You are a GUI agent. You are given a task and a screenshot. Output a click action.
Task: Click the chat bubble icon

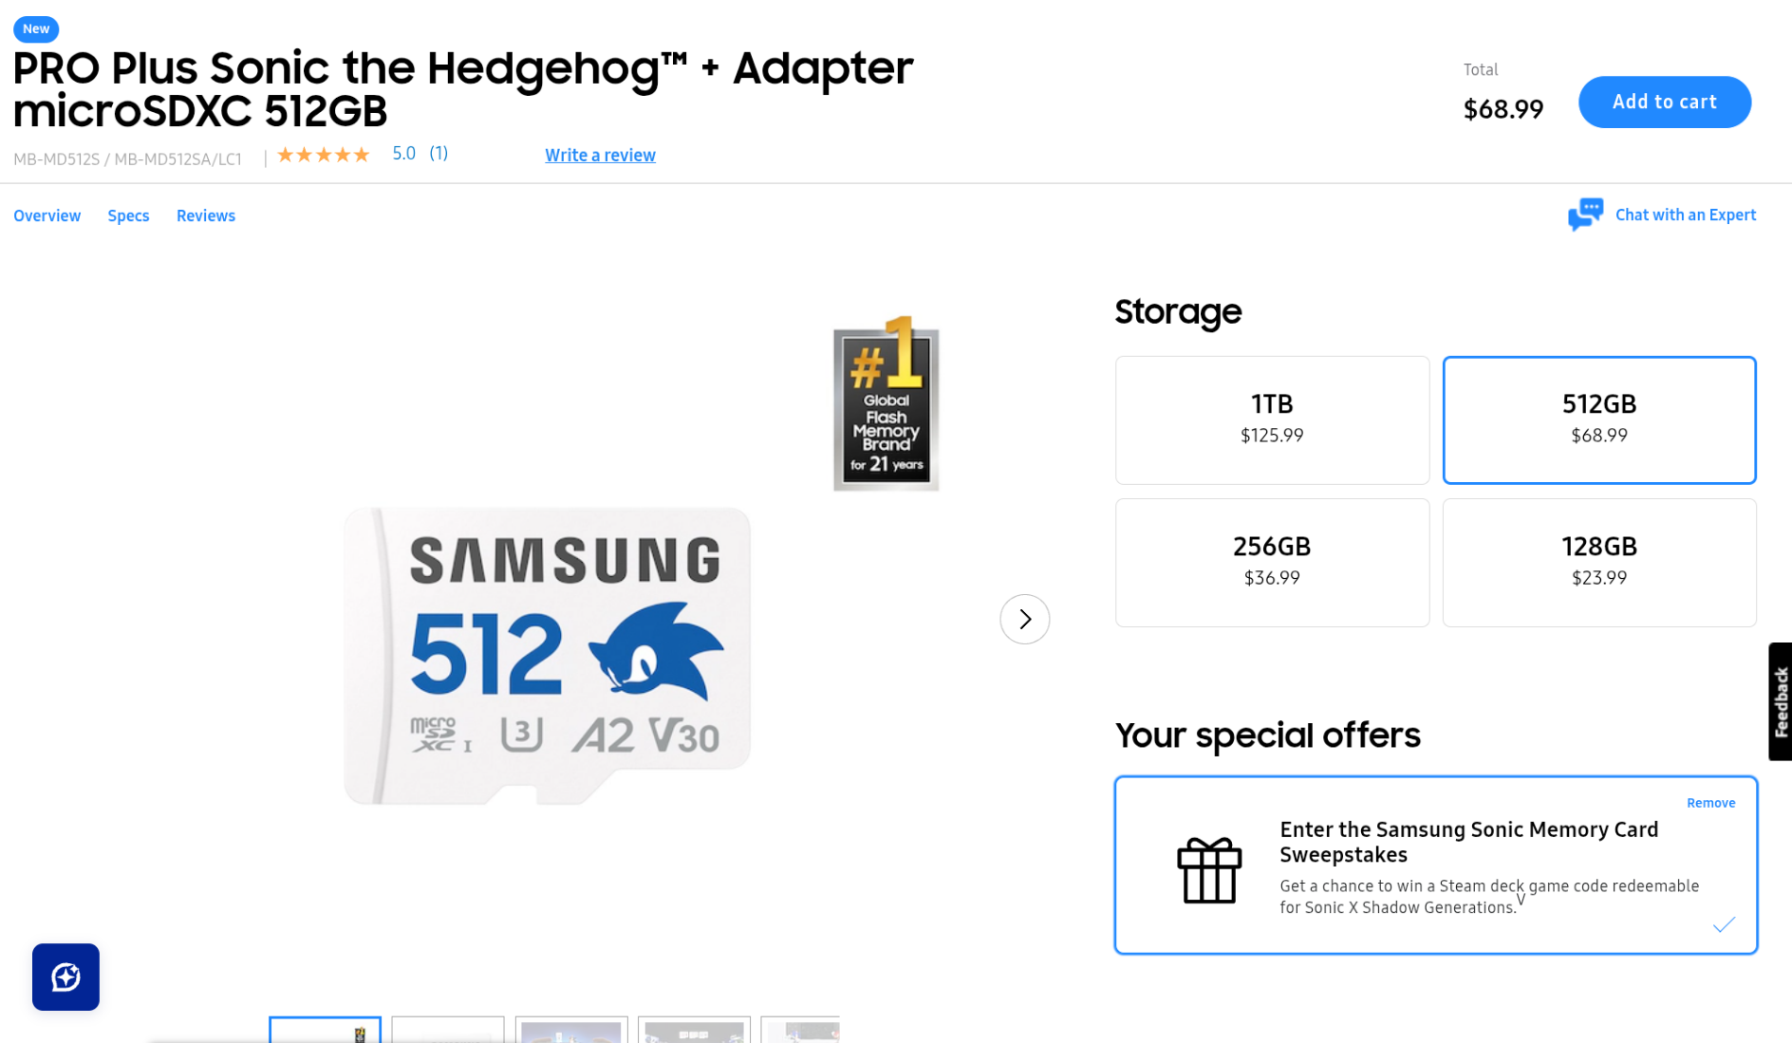pos(1584,214)
